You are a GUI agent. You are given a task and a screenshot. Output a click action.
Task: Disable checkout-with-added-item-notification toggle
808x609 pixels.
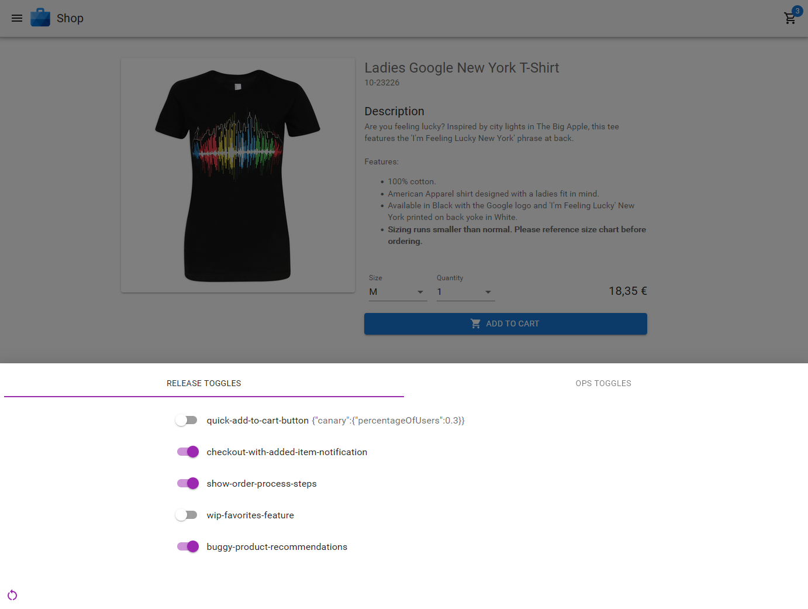pyautogui.click(x=187, y=452)
